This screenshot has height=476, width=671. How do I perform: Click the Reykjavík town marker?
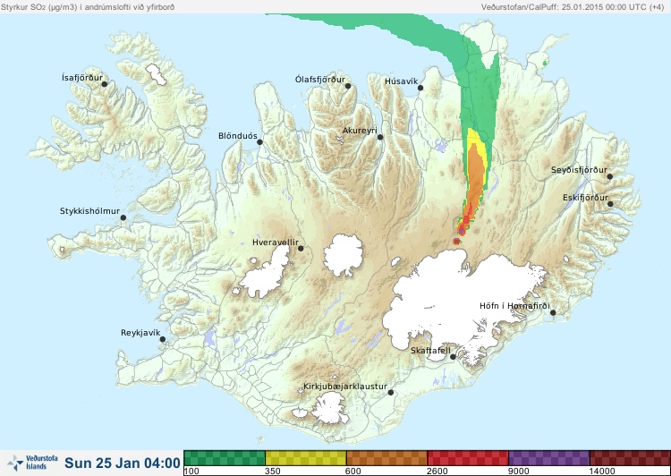[163, 339]
